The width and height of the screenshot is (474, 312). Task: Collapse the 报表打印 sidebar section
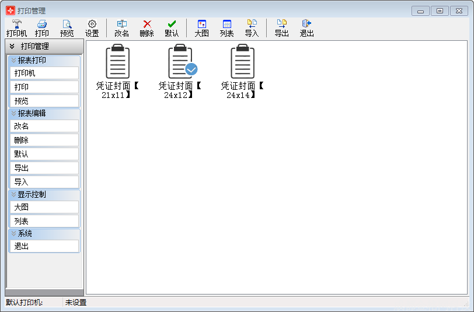[x=14, y=60]
